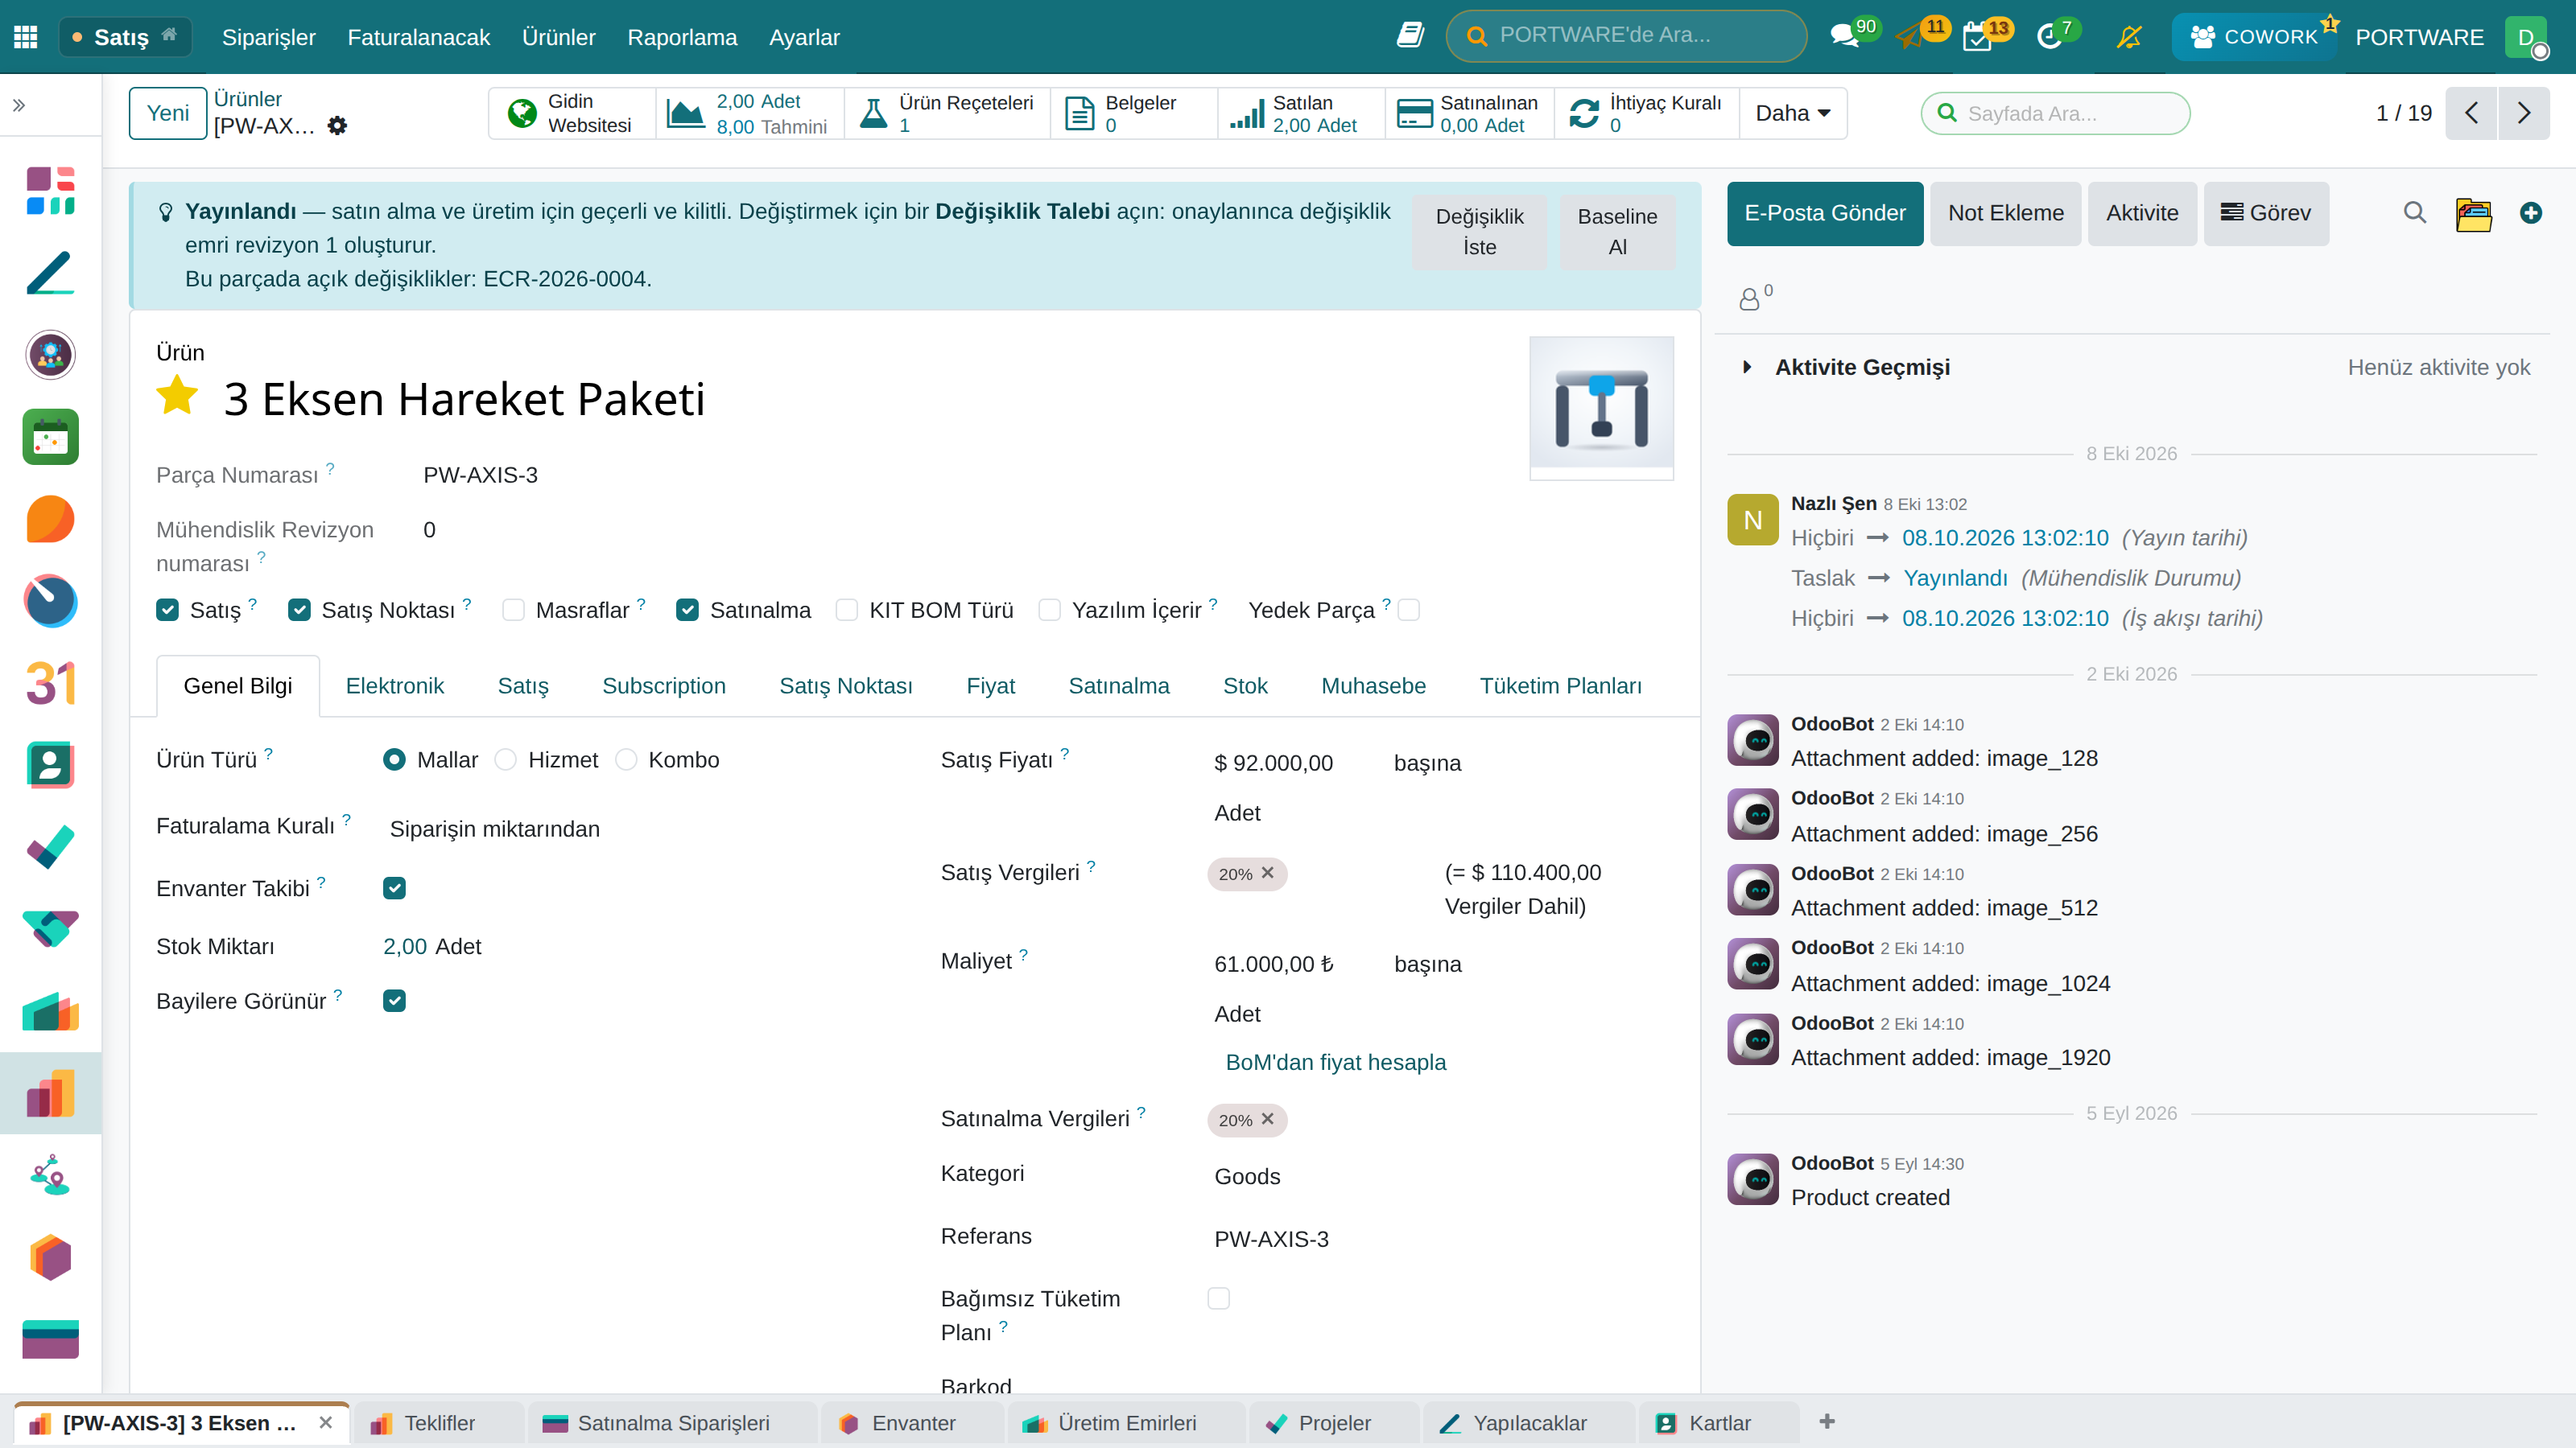
Task: Click BoM'dan fiyat hesapla link
Action: [x=1335, y=1062]
